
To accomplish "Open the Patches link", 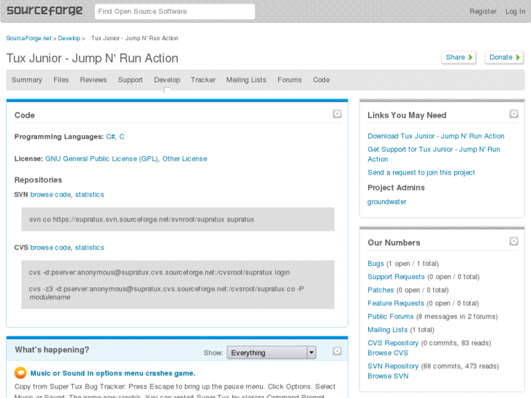I will (x=381, y=290).
